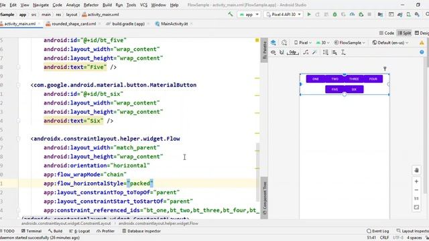Open the Event Log

click(x=378, y=231)
